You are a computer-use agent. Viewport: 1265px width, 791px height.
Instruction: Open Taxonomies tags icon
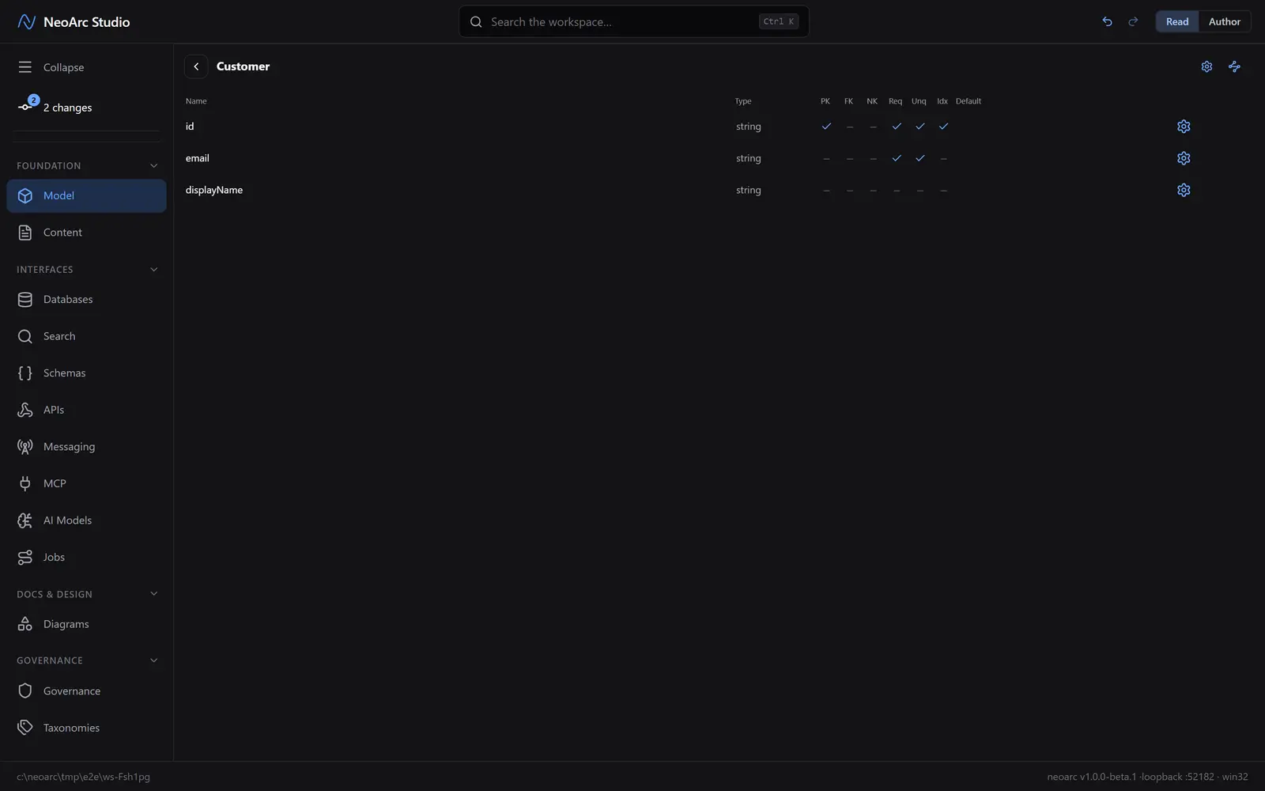pos(25,728)
